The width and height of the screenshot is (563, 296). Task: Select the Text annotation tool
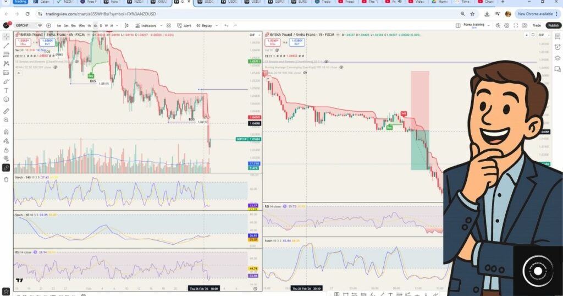coord(6,90)
